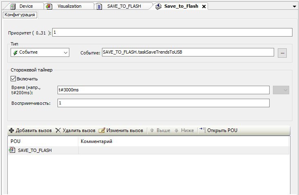This screenshot has height=195, width=299.
Task: Select the SAVE_TO_FLASH row in POU list
Action: tap(148, 150)
